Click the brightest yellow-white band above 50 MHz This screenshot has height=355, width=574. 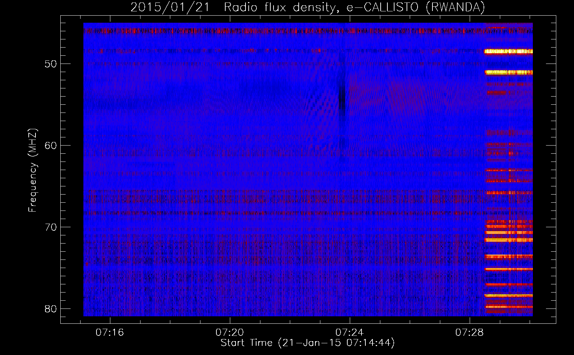point(508,51)
